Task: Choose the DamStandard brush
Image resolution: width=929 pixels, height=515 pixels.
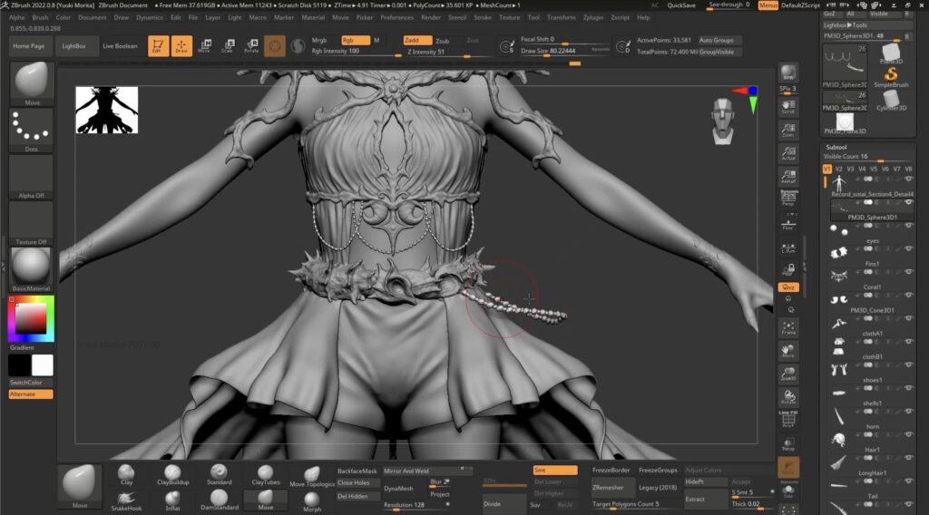Action: [220, 498]
